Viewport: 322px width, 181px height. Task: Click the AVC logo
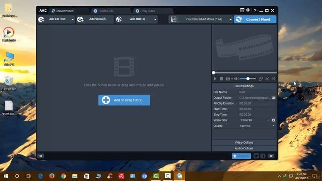[x=43, y=11]
